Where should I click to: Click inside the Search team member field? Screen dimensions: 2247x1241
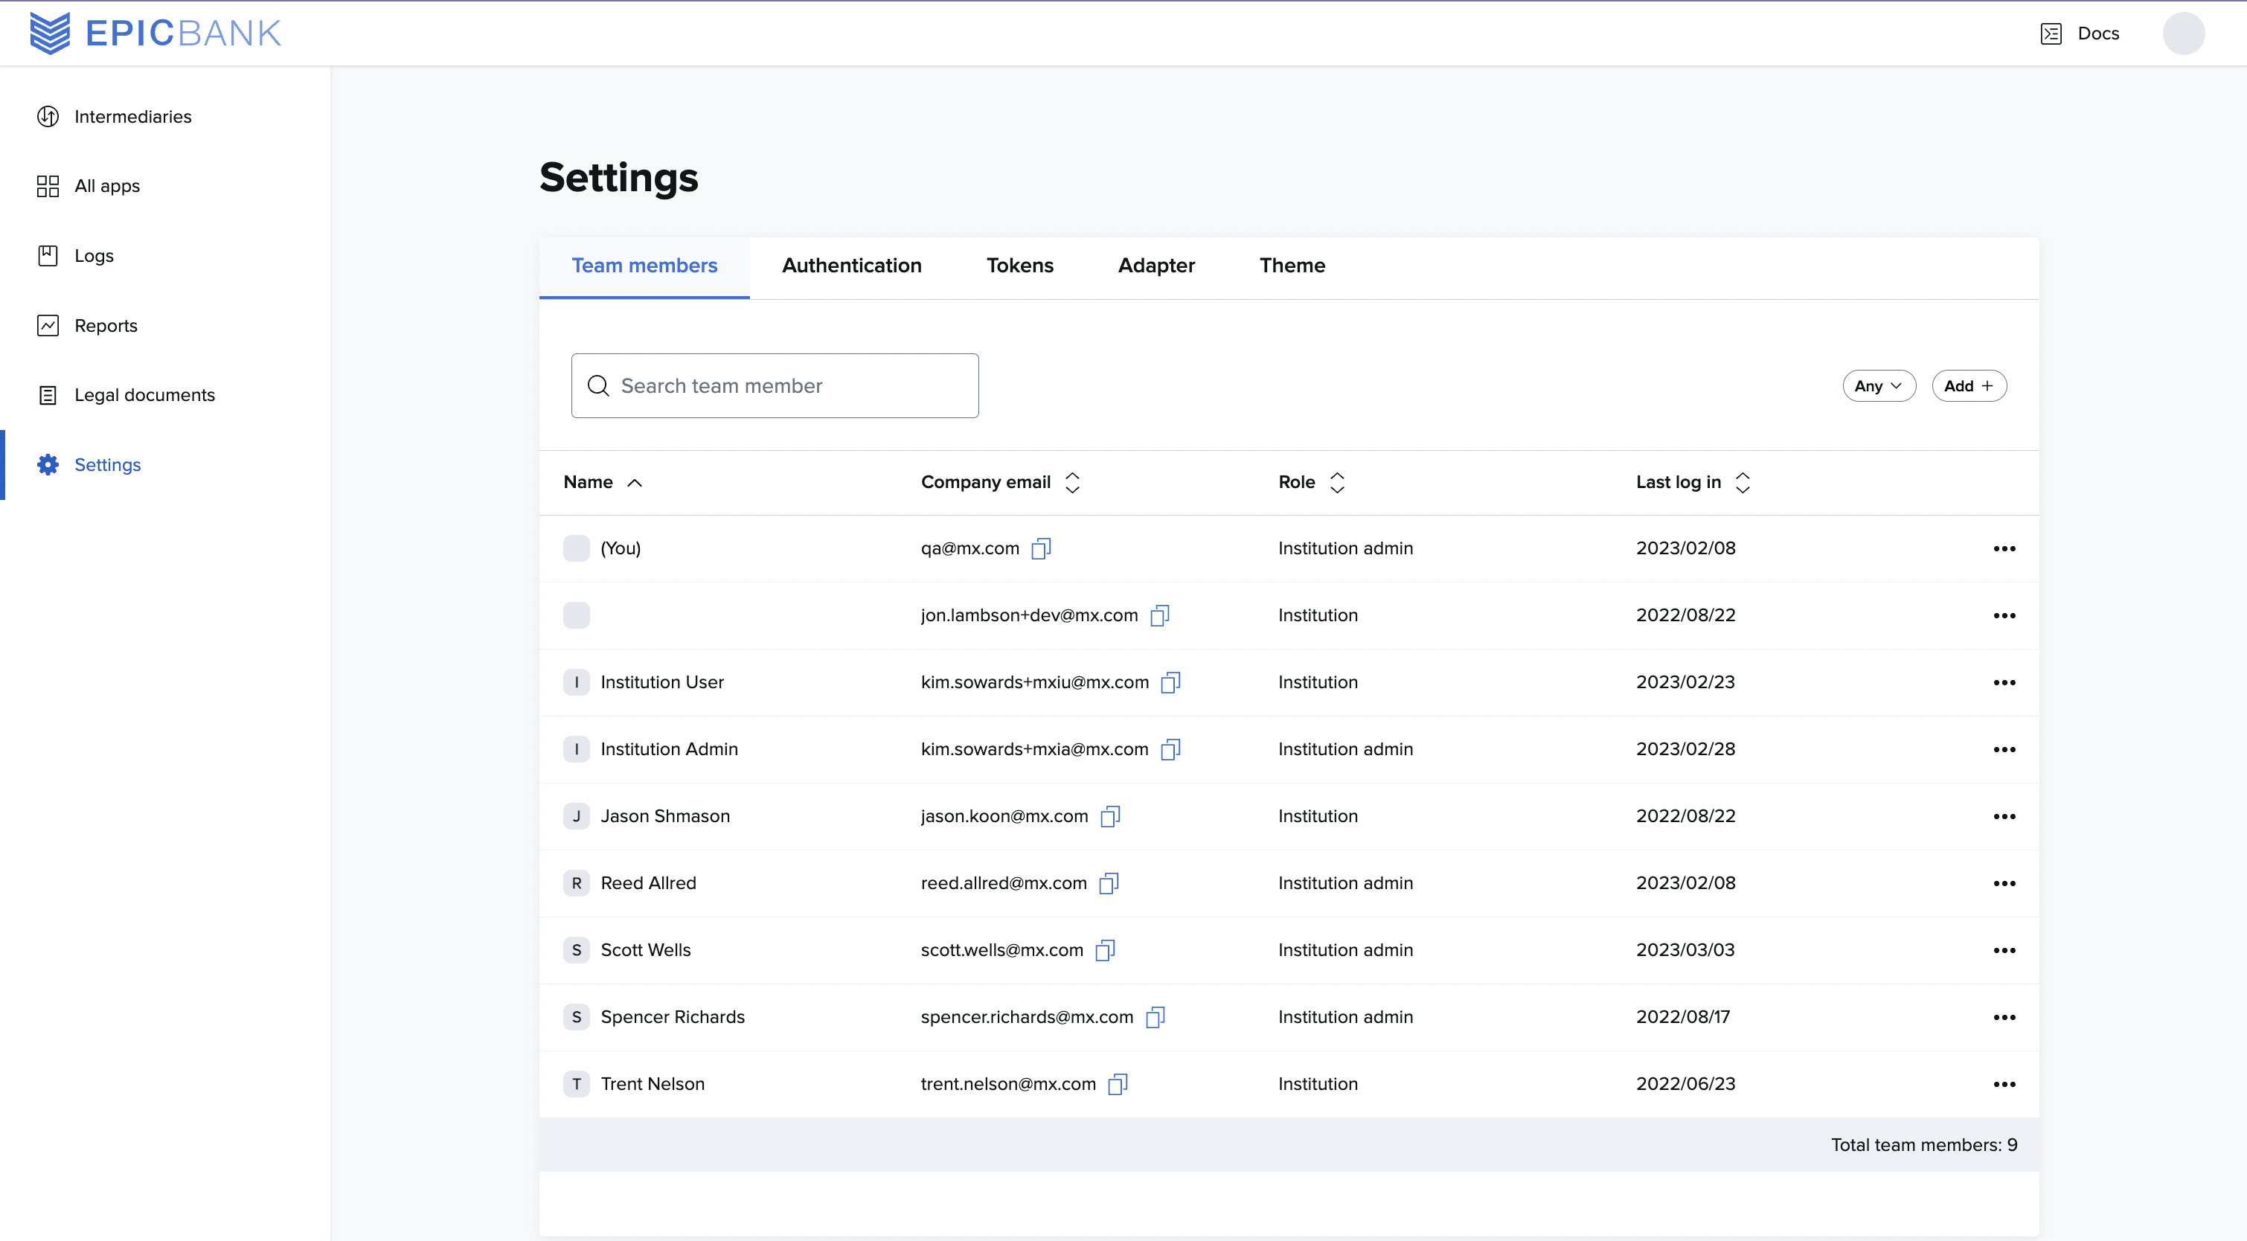pyautogui.click(x=774, y=385)
